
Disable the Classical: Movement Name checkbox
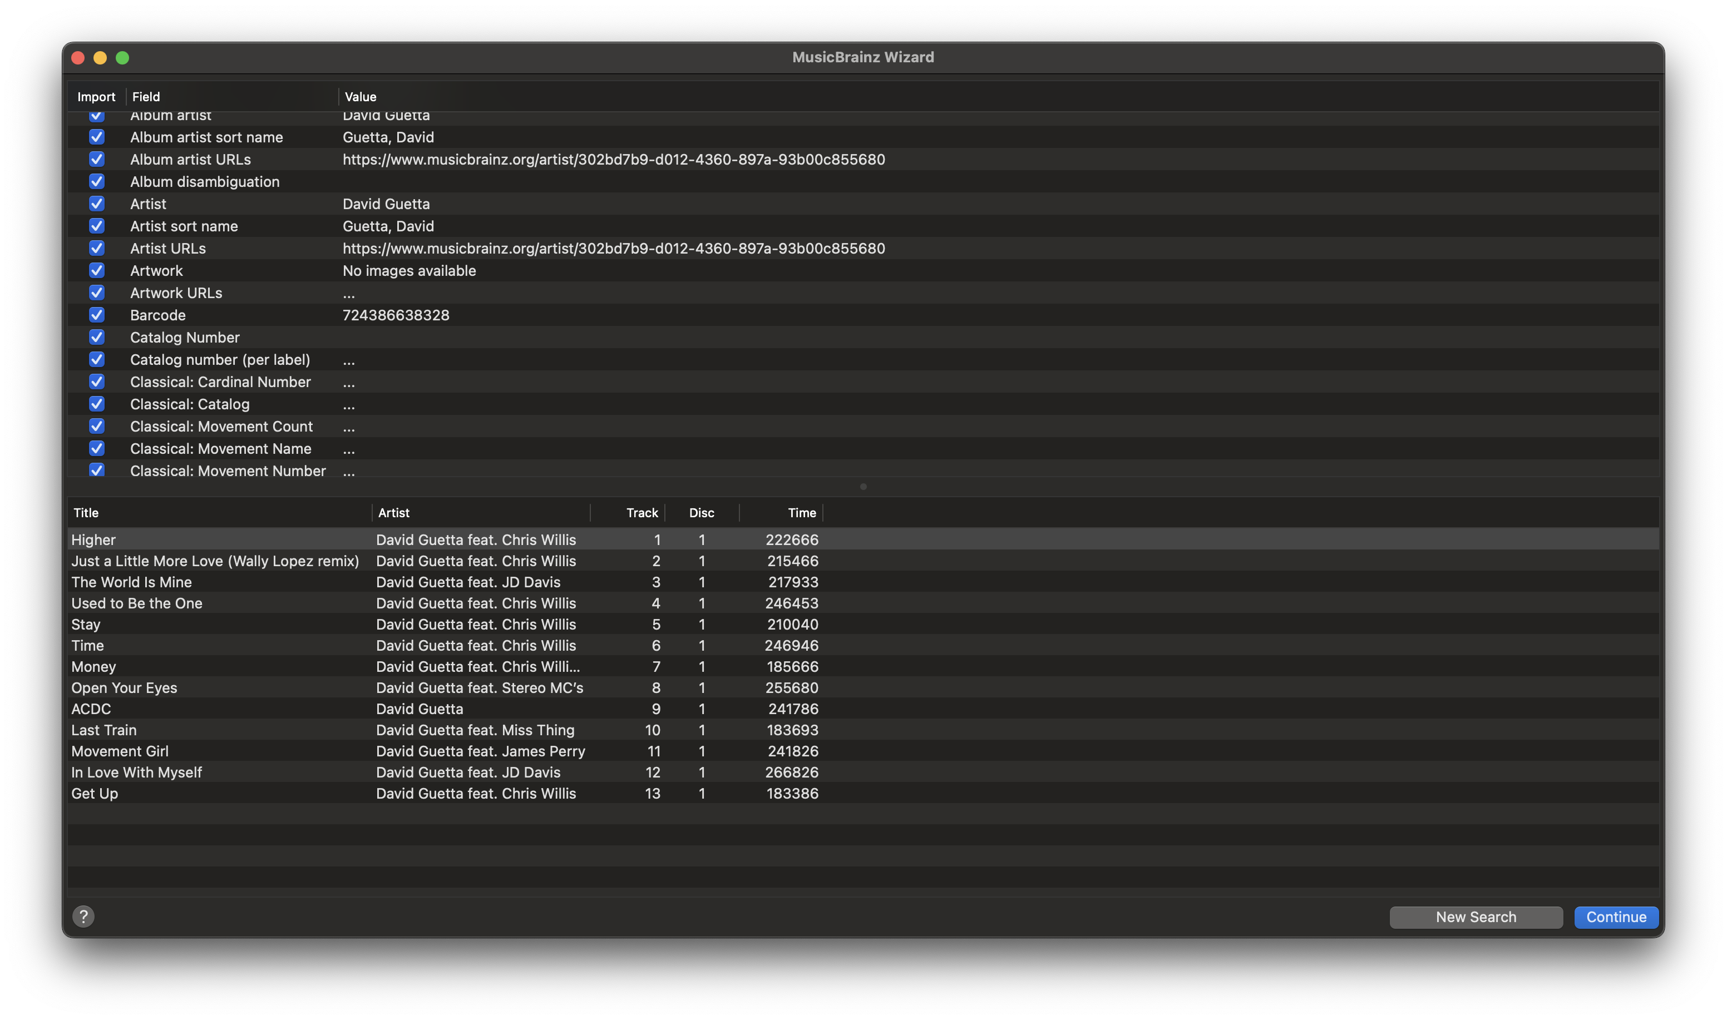97,449
